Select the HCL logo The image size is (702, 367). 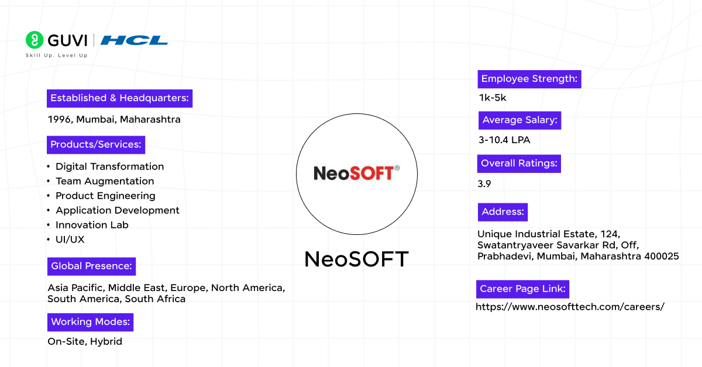[135, 41]
